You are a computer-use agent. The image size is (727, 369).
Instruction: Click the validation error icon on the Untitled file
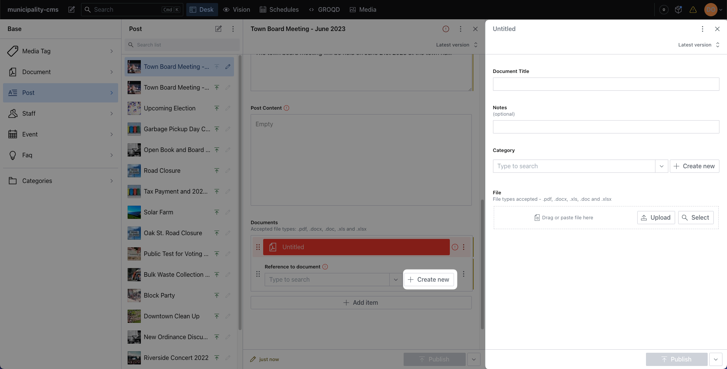[455, 247]
